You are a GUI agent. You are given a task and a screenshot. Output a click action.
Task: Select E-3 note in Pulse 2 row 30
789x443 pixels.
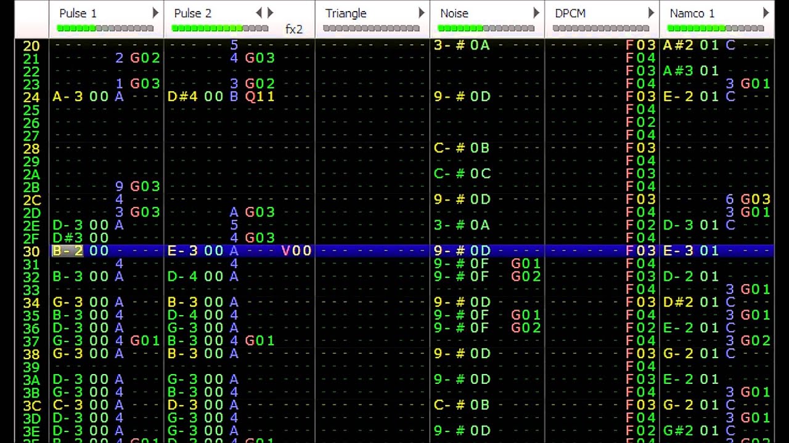click(183, 250)
